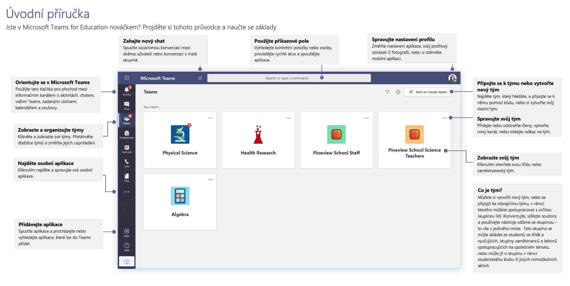The image size is (570, 286).
Task: Open more options for Physical Science
Action: click(210, 118)
